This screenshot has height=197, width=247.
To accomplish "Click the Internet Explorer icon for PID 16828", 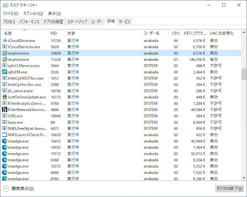I will [5, 53].
